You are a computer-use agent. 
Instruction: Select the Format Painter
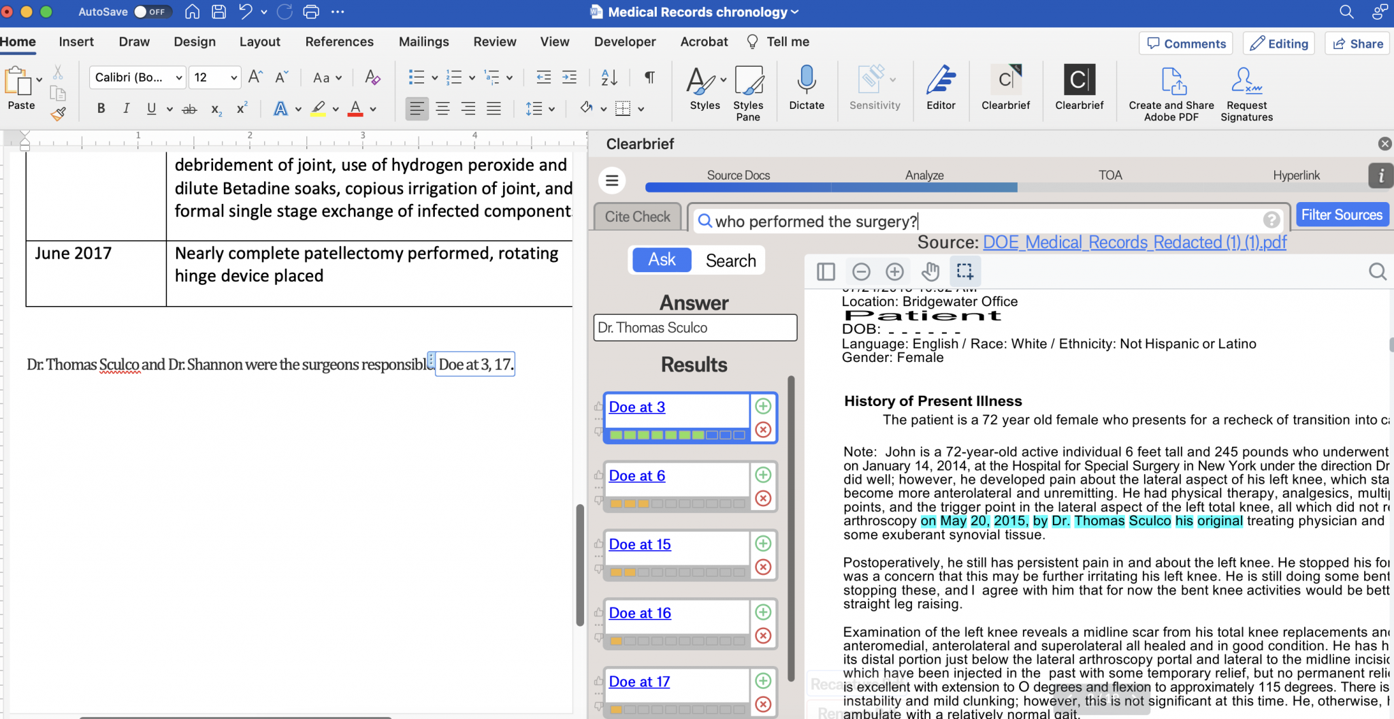(58, 114)
